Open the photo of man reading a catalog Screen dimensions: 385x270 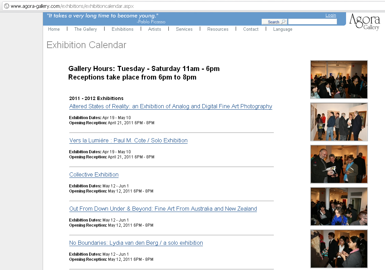(339, 164)
